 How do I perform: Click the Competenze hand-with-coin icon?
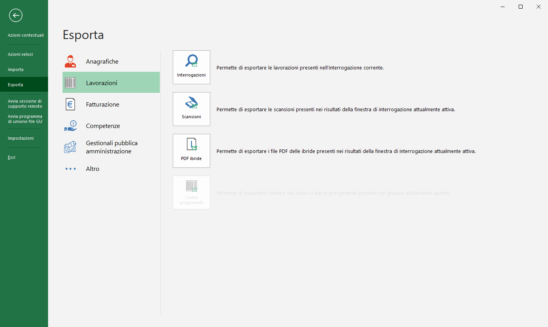(x=70, y=126)
